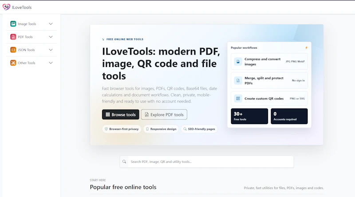Click the 30+ Free tools stat card
The height and width of the screenshot is (197, 355).
pos(249,116)
